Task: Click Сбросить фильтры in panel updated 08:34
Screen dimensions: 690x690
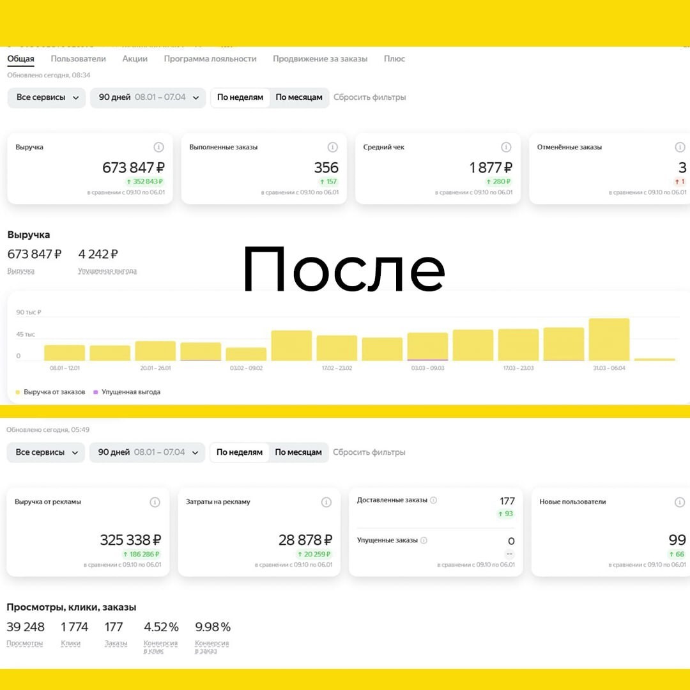Action: (x=370, y=97)
